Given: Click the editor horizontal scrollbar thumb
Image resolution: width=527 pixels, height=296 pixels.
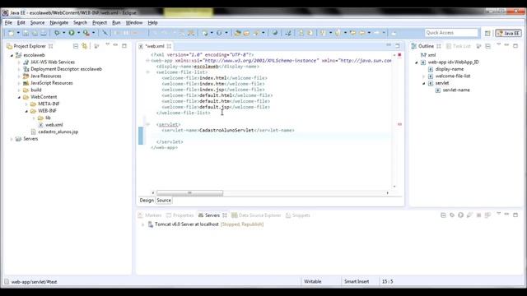Looking at the screenshot, I should click(x=189, y=193).
